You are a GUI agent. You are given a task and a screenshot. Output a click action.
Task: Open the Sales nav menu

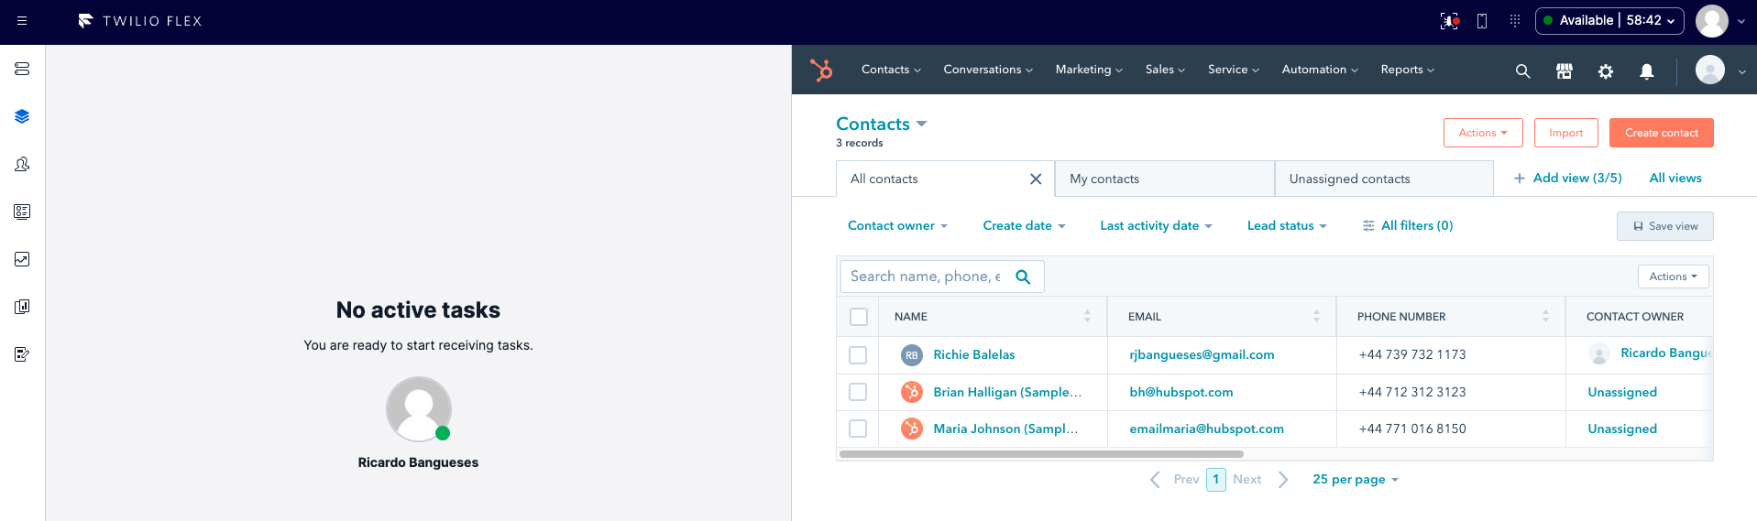click(1165, 70)
